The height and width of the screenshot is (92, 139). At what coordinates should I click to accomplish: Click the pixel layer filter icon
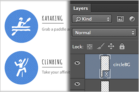(120, 19)
